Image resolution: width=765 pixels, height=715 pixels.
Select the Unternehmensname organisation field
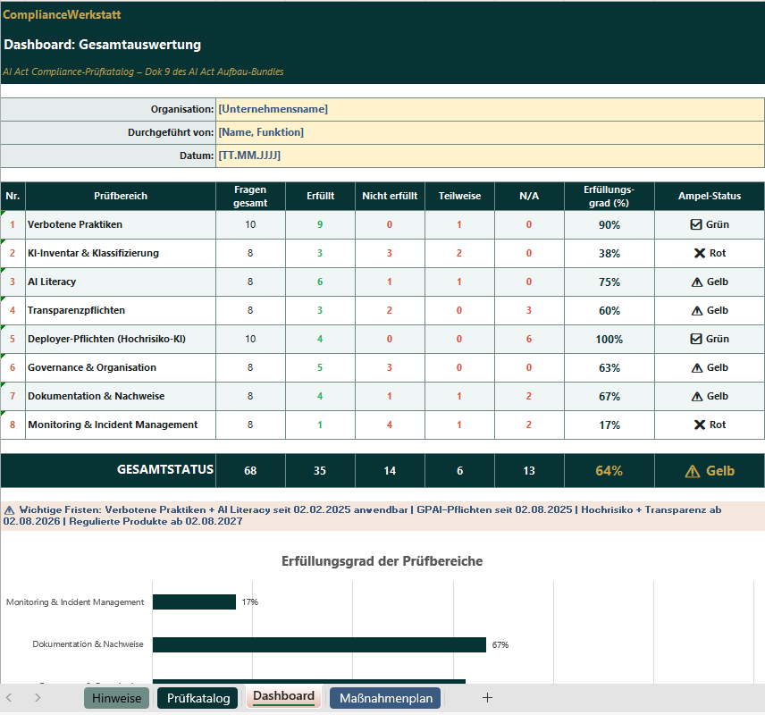point(490,109)
